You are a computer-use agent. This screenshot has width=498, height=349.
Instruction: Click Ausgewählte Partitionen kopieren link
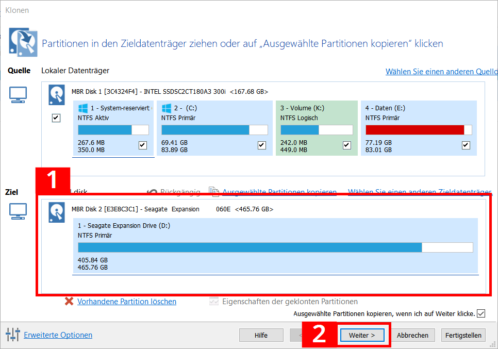pos(279,192)
